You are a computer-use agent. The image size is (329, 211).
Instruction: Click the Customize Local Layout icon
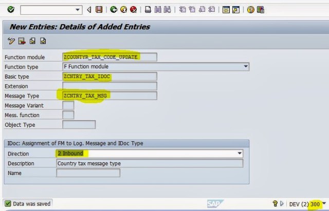pyautogui.click(x=261, y=10)
